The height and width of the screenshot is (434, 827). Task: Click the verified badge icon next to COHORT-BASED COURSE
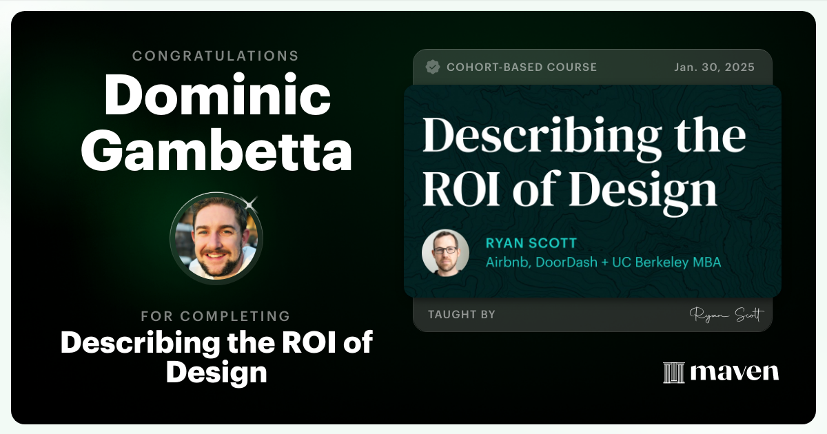pos(433,67)
